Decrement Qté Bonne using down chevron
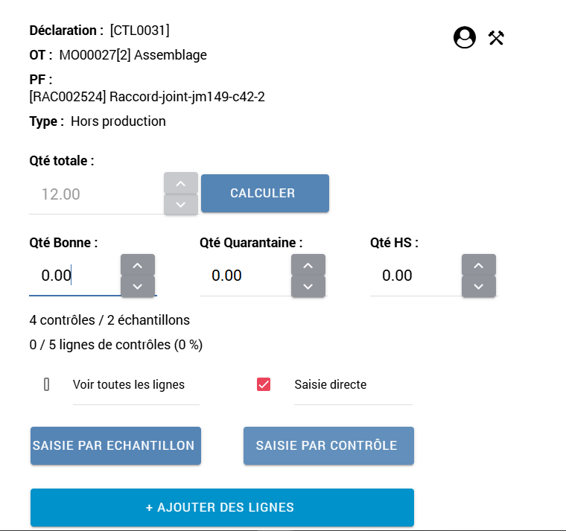The height and width of the screenshot is (531, 566). click(138, 287)
